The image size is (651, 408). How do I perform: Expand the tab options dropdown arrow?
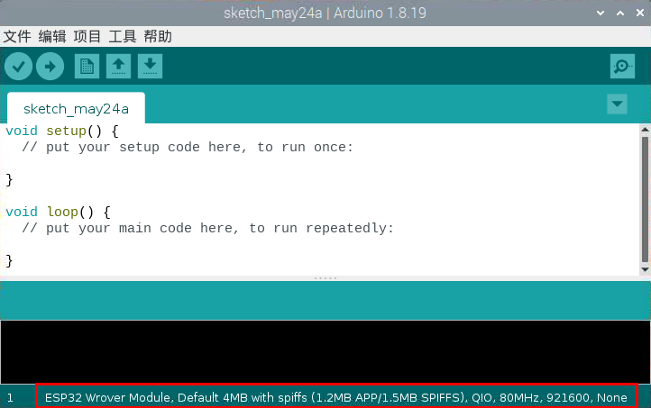[x=617, y=104]
